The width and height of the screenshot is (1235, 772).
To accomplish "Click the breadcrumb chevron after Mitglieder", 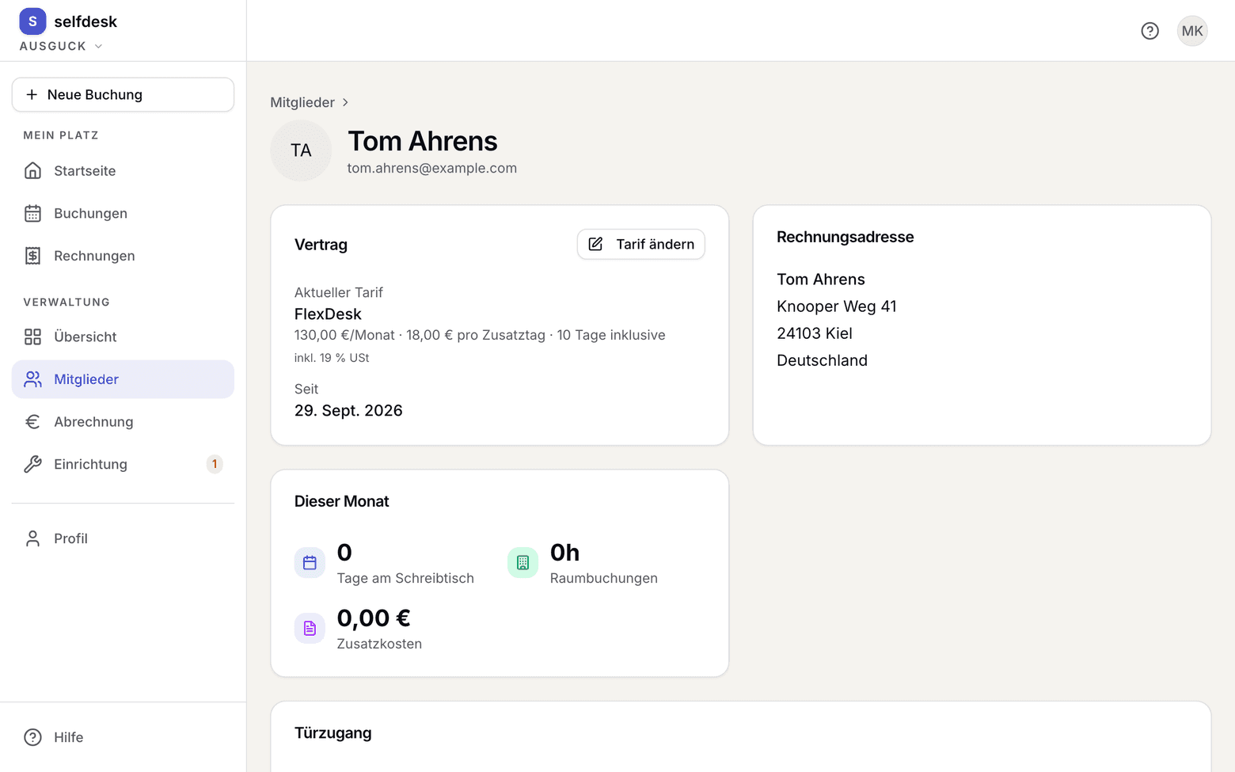I will coord(345,102).
